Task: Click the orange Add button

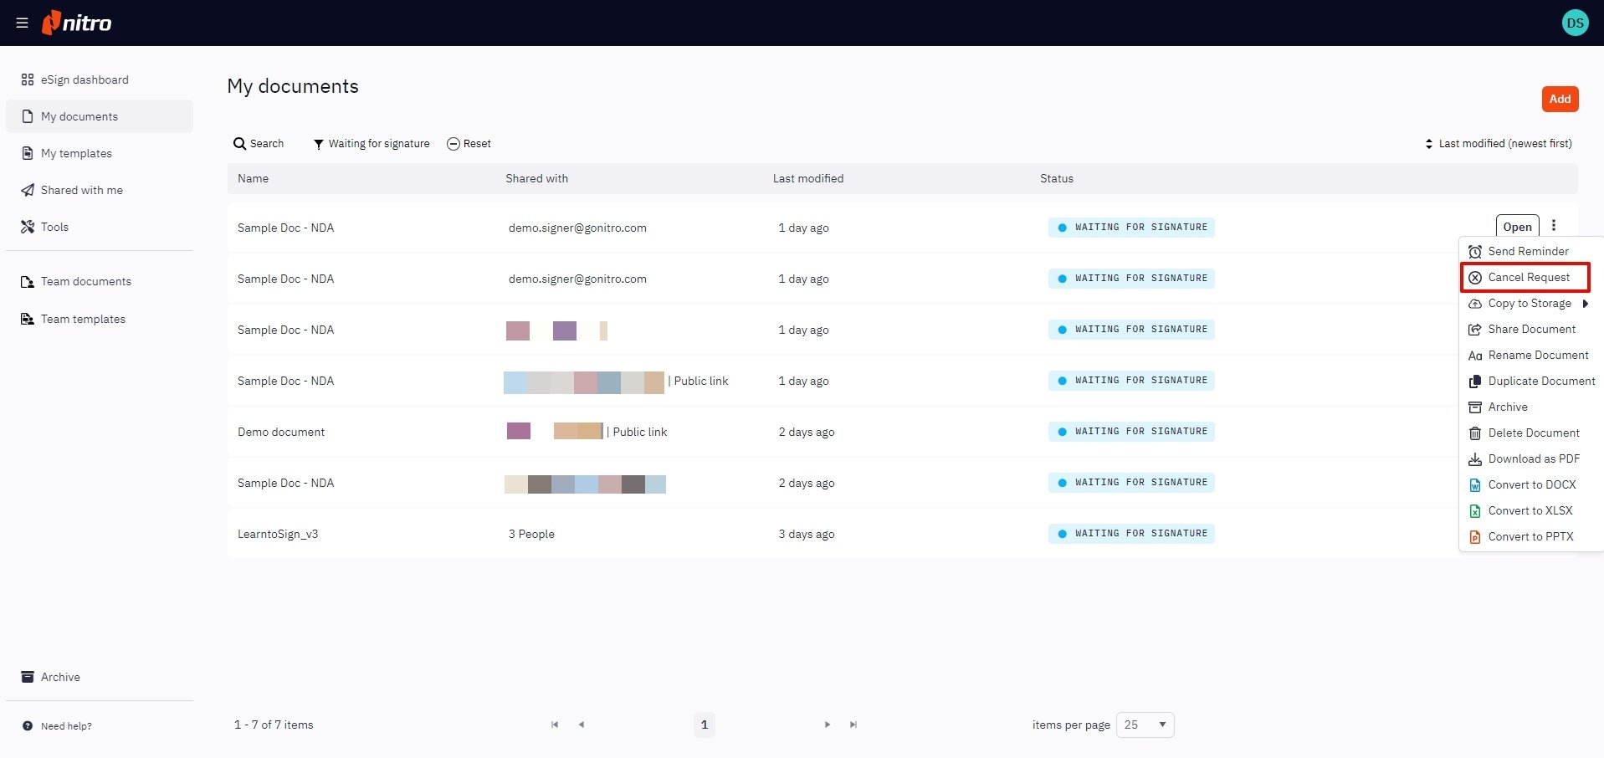Action: [1560, 99]
